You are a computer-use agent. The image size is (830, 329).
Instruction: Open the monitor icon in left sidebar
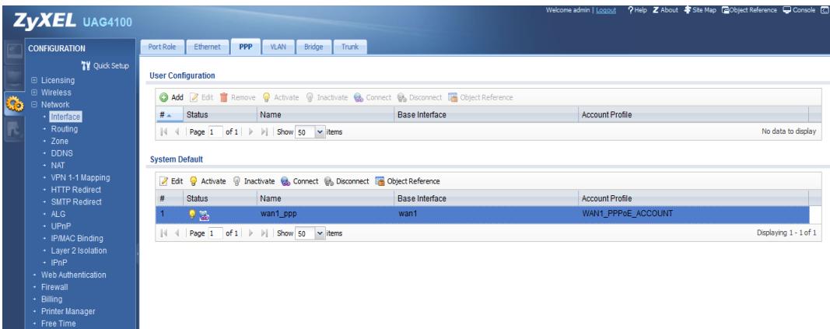point(14,78)
